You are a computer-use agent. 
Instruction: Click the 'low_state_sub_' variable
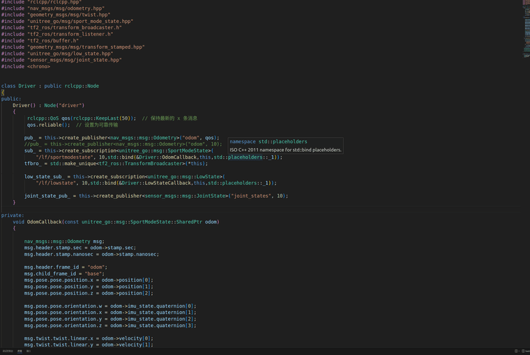click(x=44, y=177)
